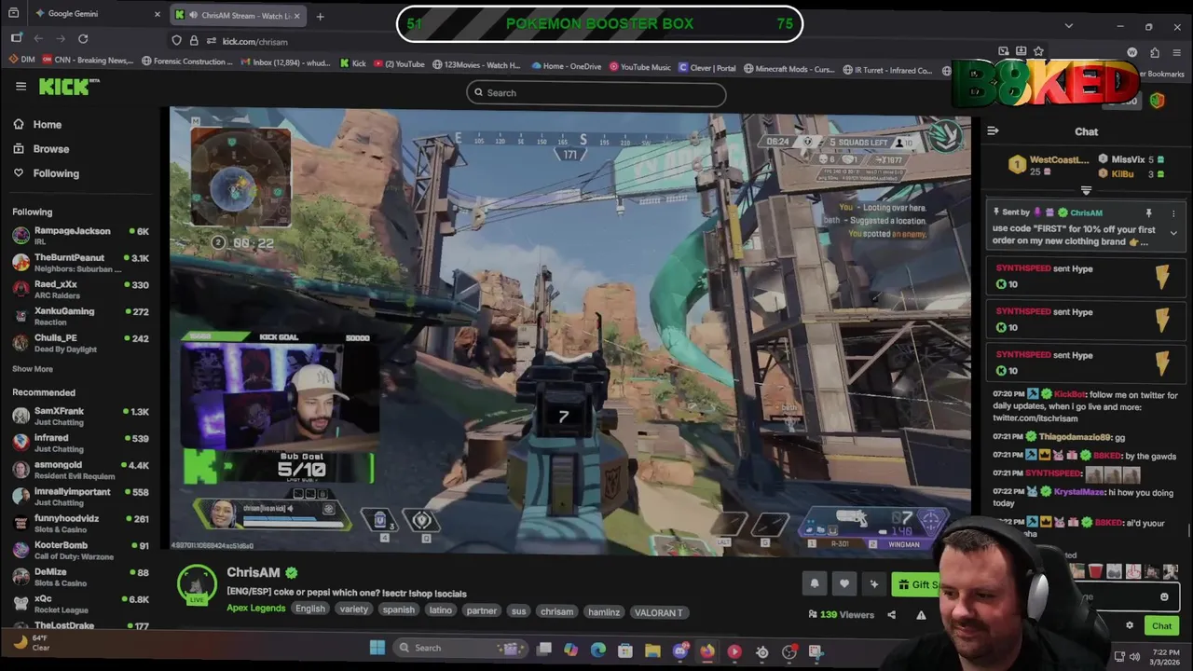
Task: Open the Minecraft Mods bookmark
Action: (x=788, y=69)
